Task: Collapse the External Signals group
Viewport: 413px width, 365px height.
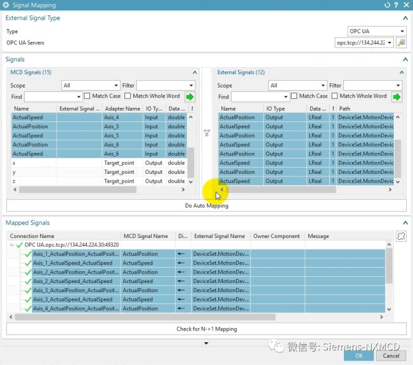Action: pyautogui.click(x=401, y=72)
